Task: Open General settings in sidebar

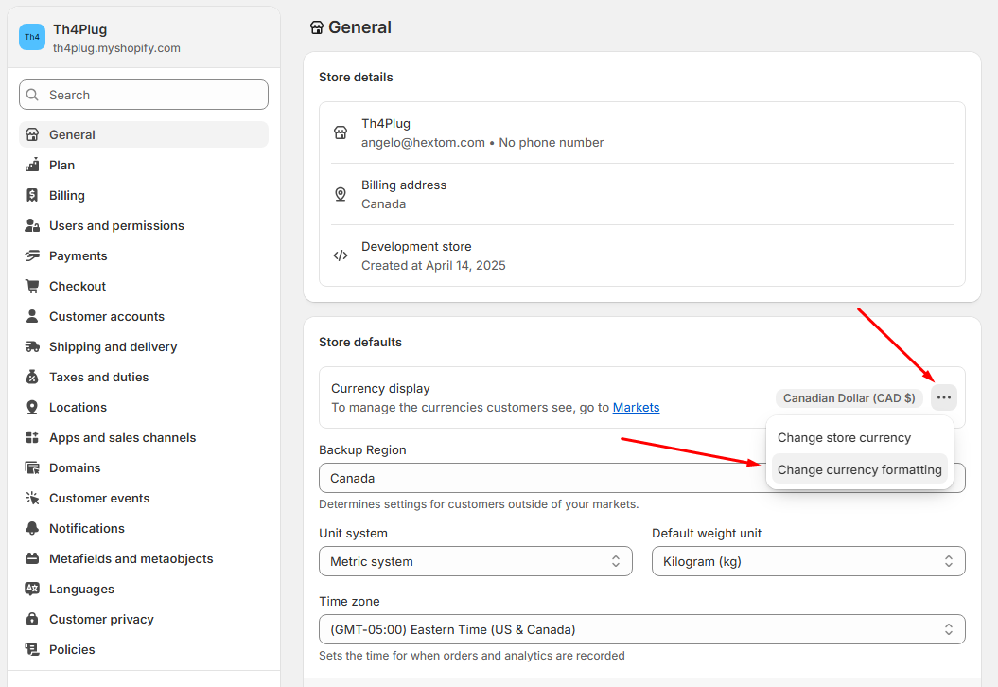Action: pyautogui.click(x=144, y=134)
